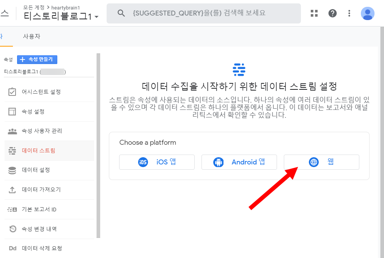The image size is (384, 258).
Task: Open 데이터 설정 menu item
Action: [49, 170]
